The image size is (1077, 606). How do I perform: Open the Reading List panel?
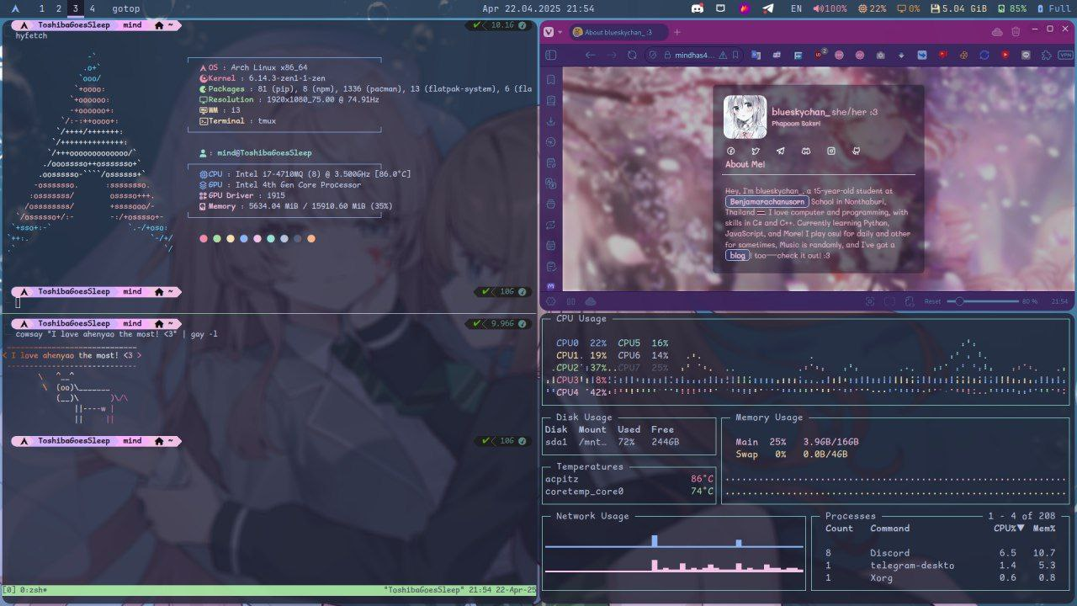pyautogui.click(x=551, y=101)
